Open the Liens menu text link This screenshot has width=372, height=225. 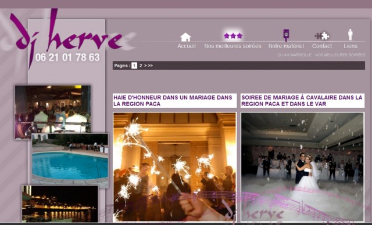pyautogui.click(x=350, y=46)
